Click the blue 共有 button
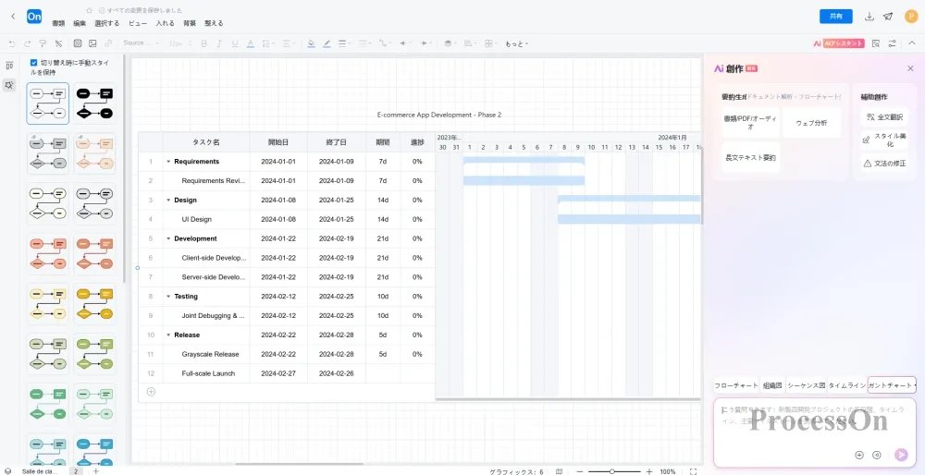Image resolution: width=925 pixels, height=475 pixels. coord(835,17)
